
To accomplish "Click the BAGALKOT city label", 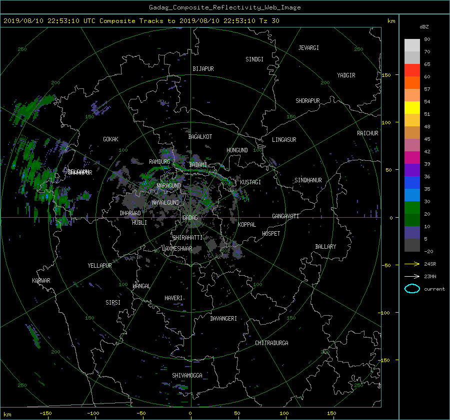I will click(x=200, y=137).
